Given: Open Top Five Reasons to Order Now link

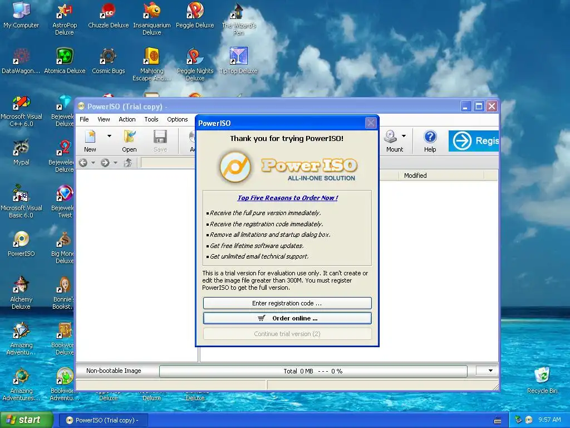Looking at the screenshot, I should 288,198.
